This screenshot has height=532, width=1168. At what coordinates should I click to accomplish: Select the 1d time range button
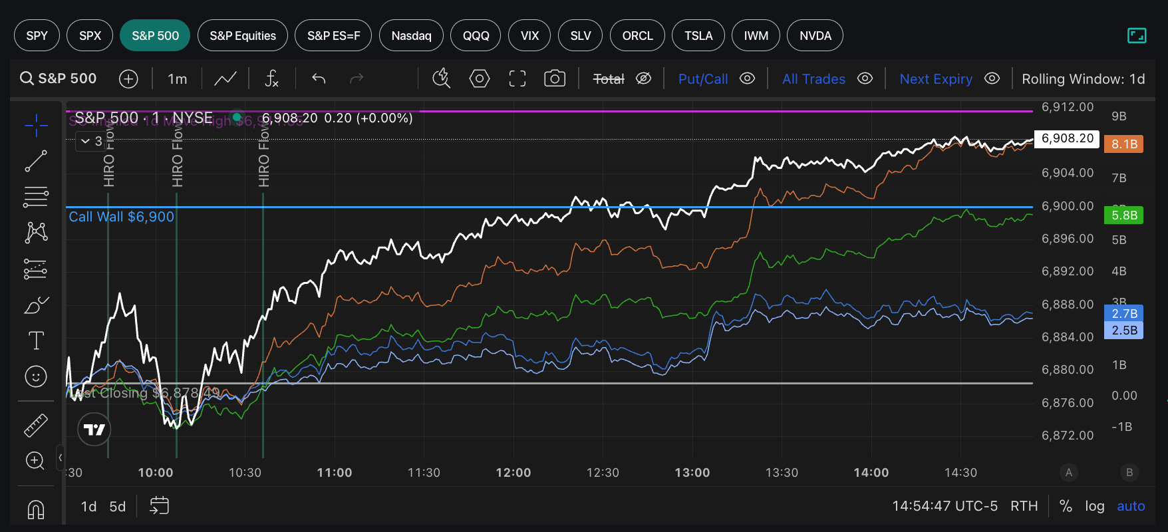click(89, 506)
